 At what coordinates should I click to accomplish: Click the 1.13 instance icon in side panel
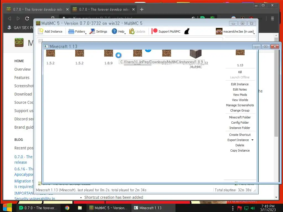point(240,52)
